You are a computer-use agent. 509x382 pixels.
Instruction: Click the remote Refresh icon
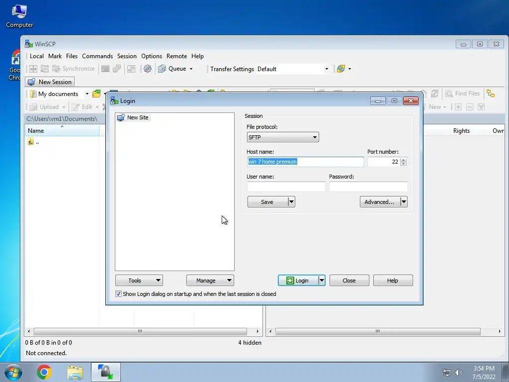click(x=434, y=94)
